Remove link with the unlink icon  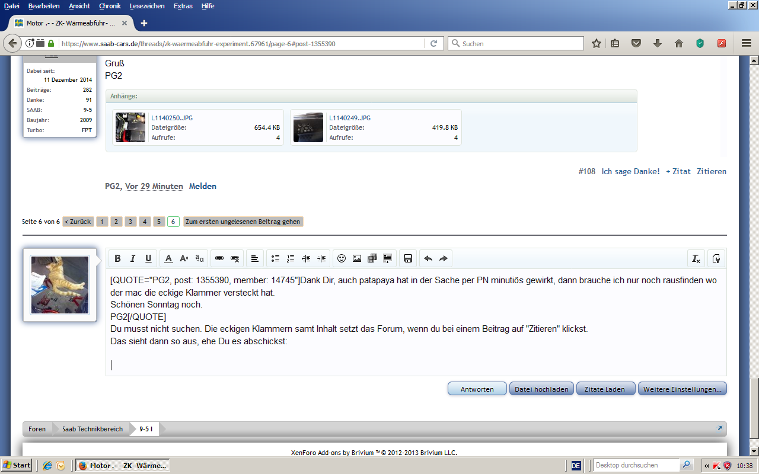235,258
